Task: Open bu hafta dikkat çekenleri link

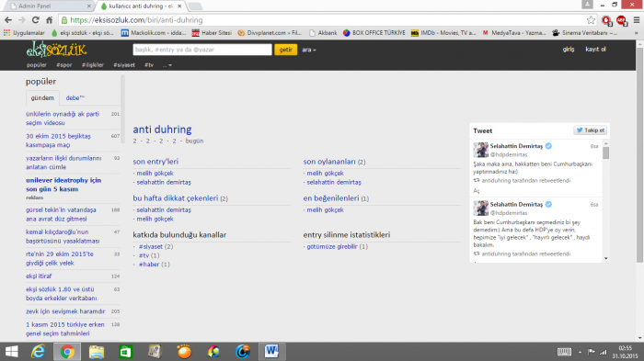Action: tap(176, 198)
